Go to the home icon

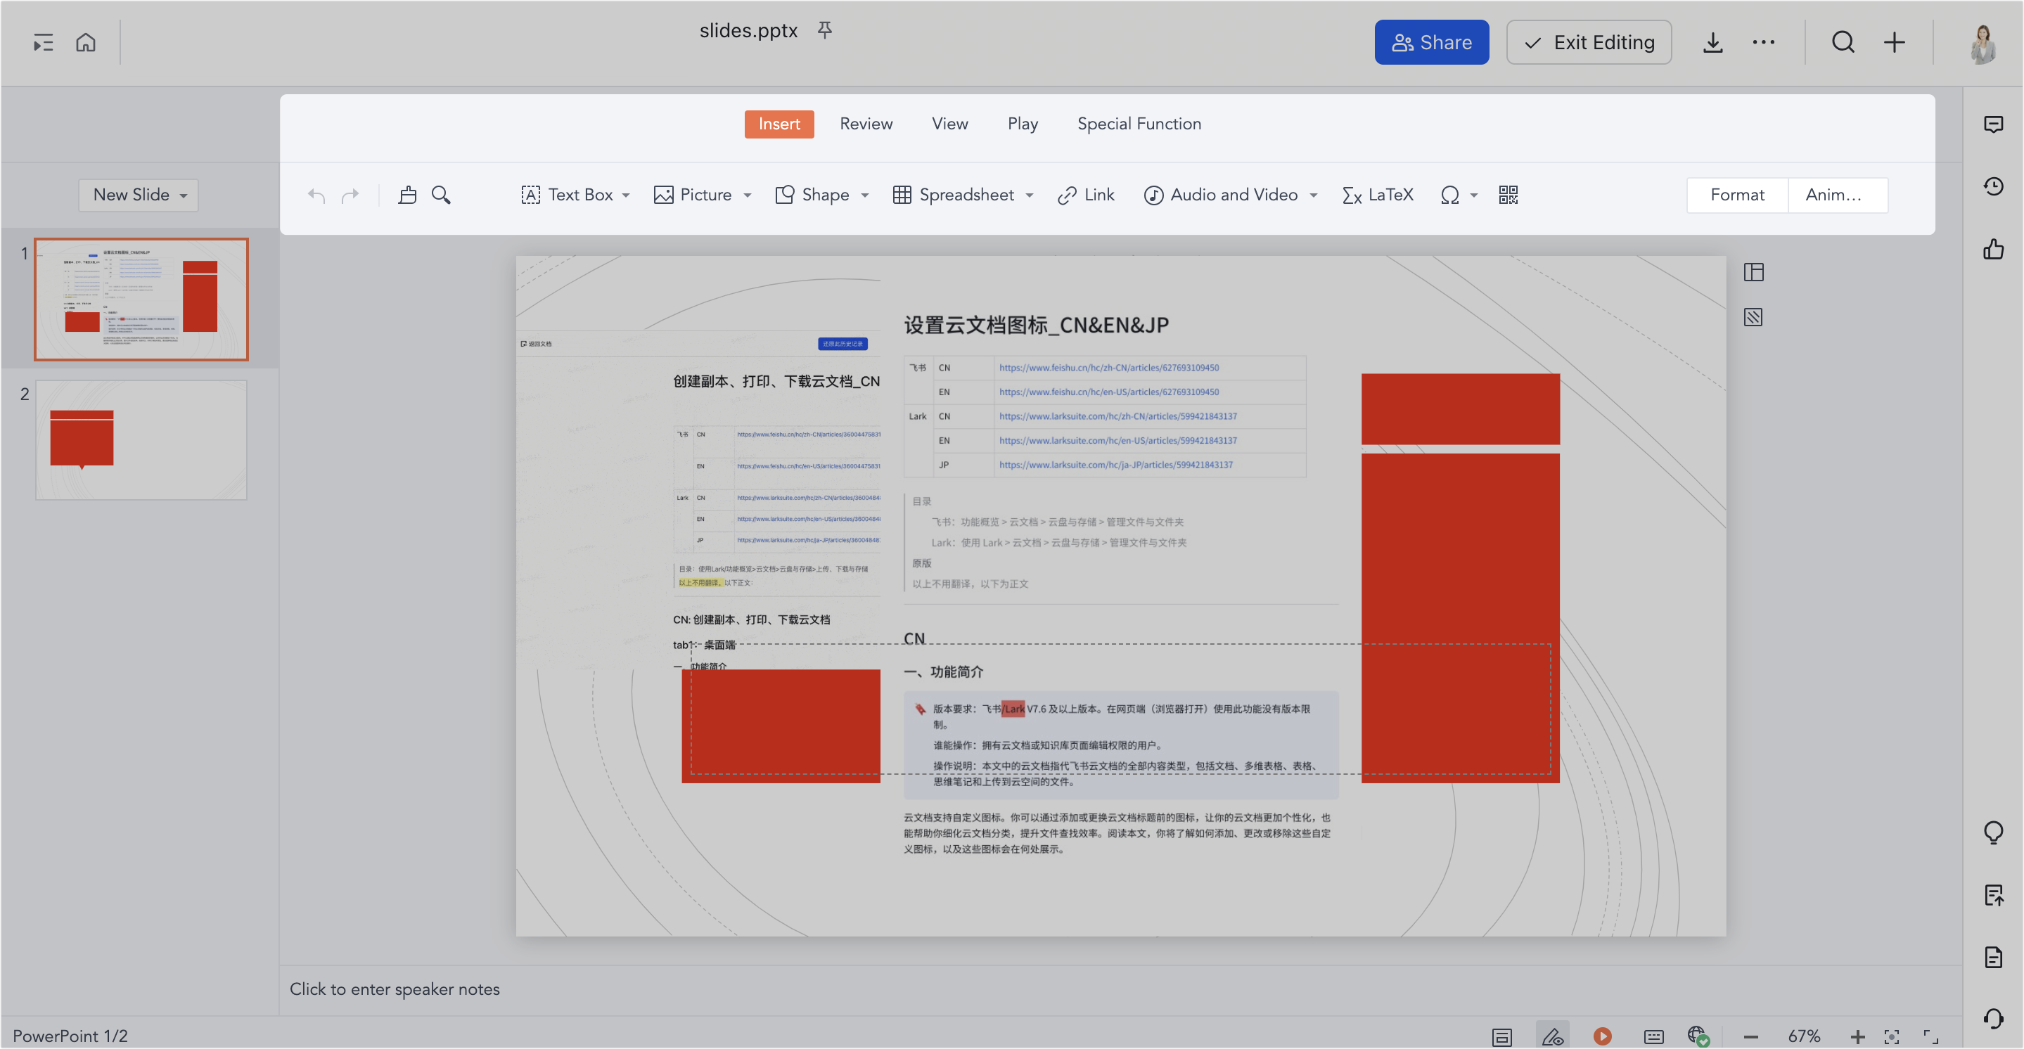tap(86, 42)
